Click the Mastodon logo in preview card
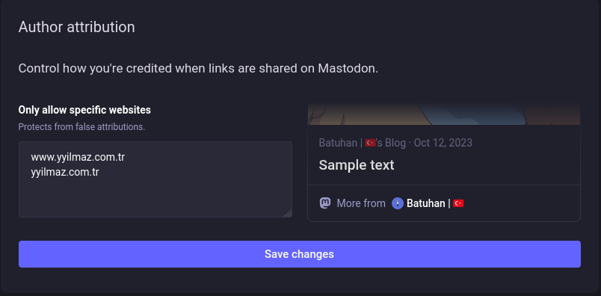This screenshot has width=601, height=296. tap(325, 203)
